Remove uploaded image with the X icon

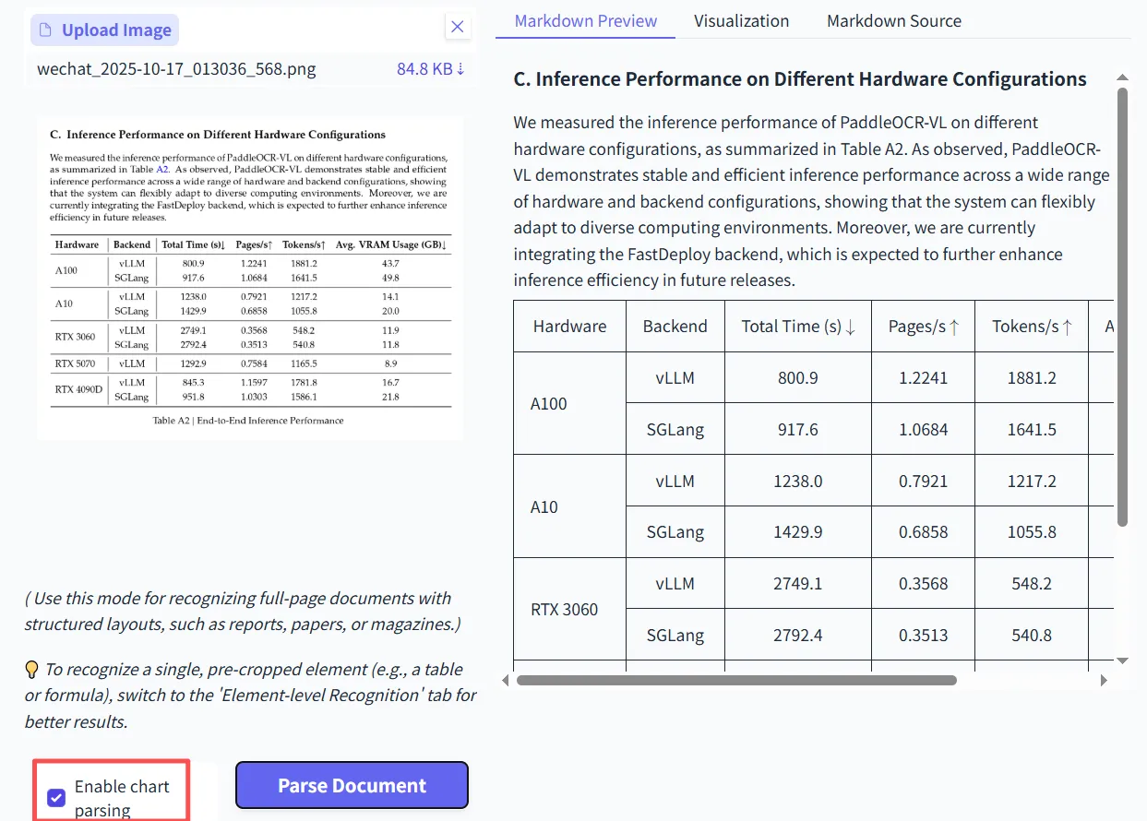point(457,27)
